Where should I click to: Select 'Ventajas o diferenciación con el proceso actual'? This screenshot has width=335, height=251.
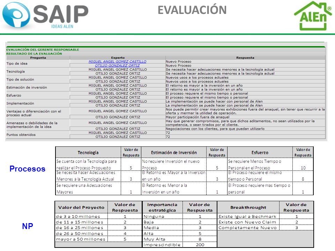coord(34,113)
